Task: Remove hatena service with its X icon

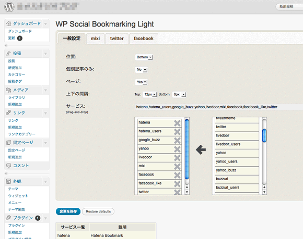Action: [177, 123]
